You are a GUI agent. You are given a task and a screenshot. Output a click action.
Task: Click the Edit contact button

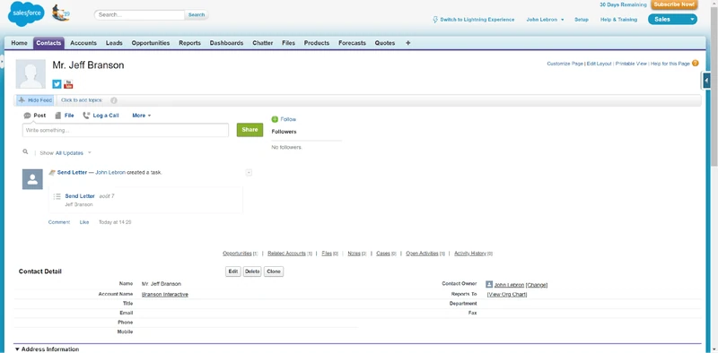233,271
